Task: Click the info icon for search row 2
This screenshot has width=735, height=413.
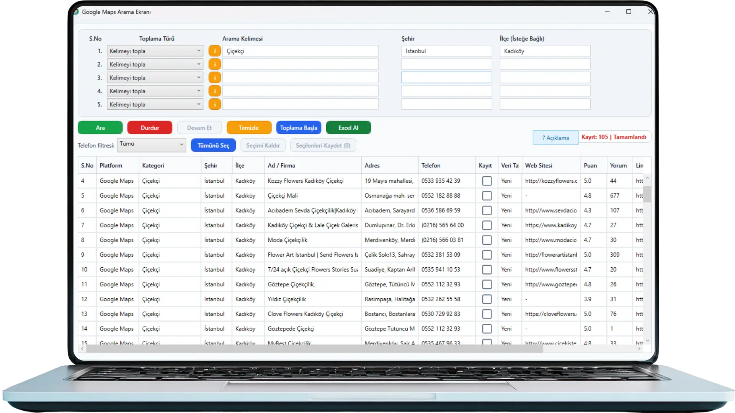Action: [x=215, y=64]
